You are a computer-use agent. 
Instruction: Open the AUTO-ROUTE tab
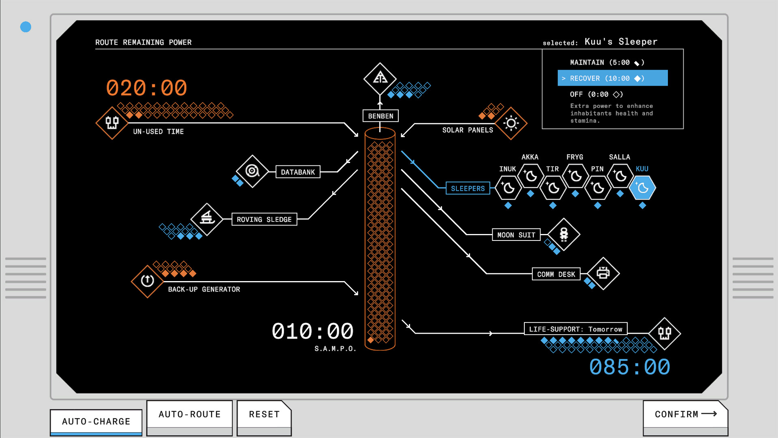click(189, 414)
